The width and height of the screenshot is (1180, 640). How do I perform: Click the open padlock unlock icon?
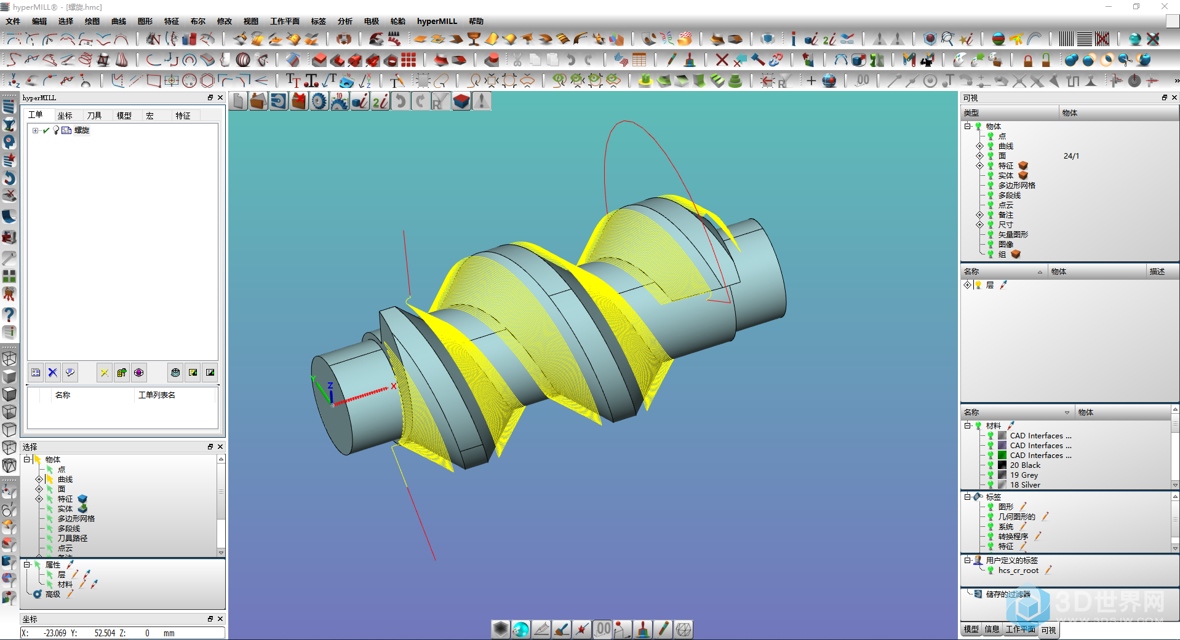(1046, 60)
